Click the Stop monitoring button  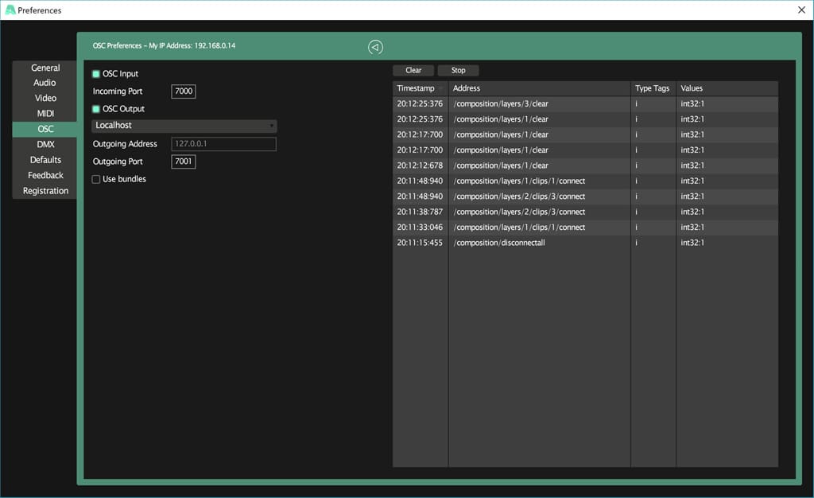click(459, 71)
